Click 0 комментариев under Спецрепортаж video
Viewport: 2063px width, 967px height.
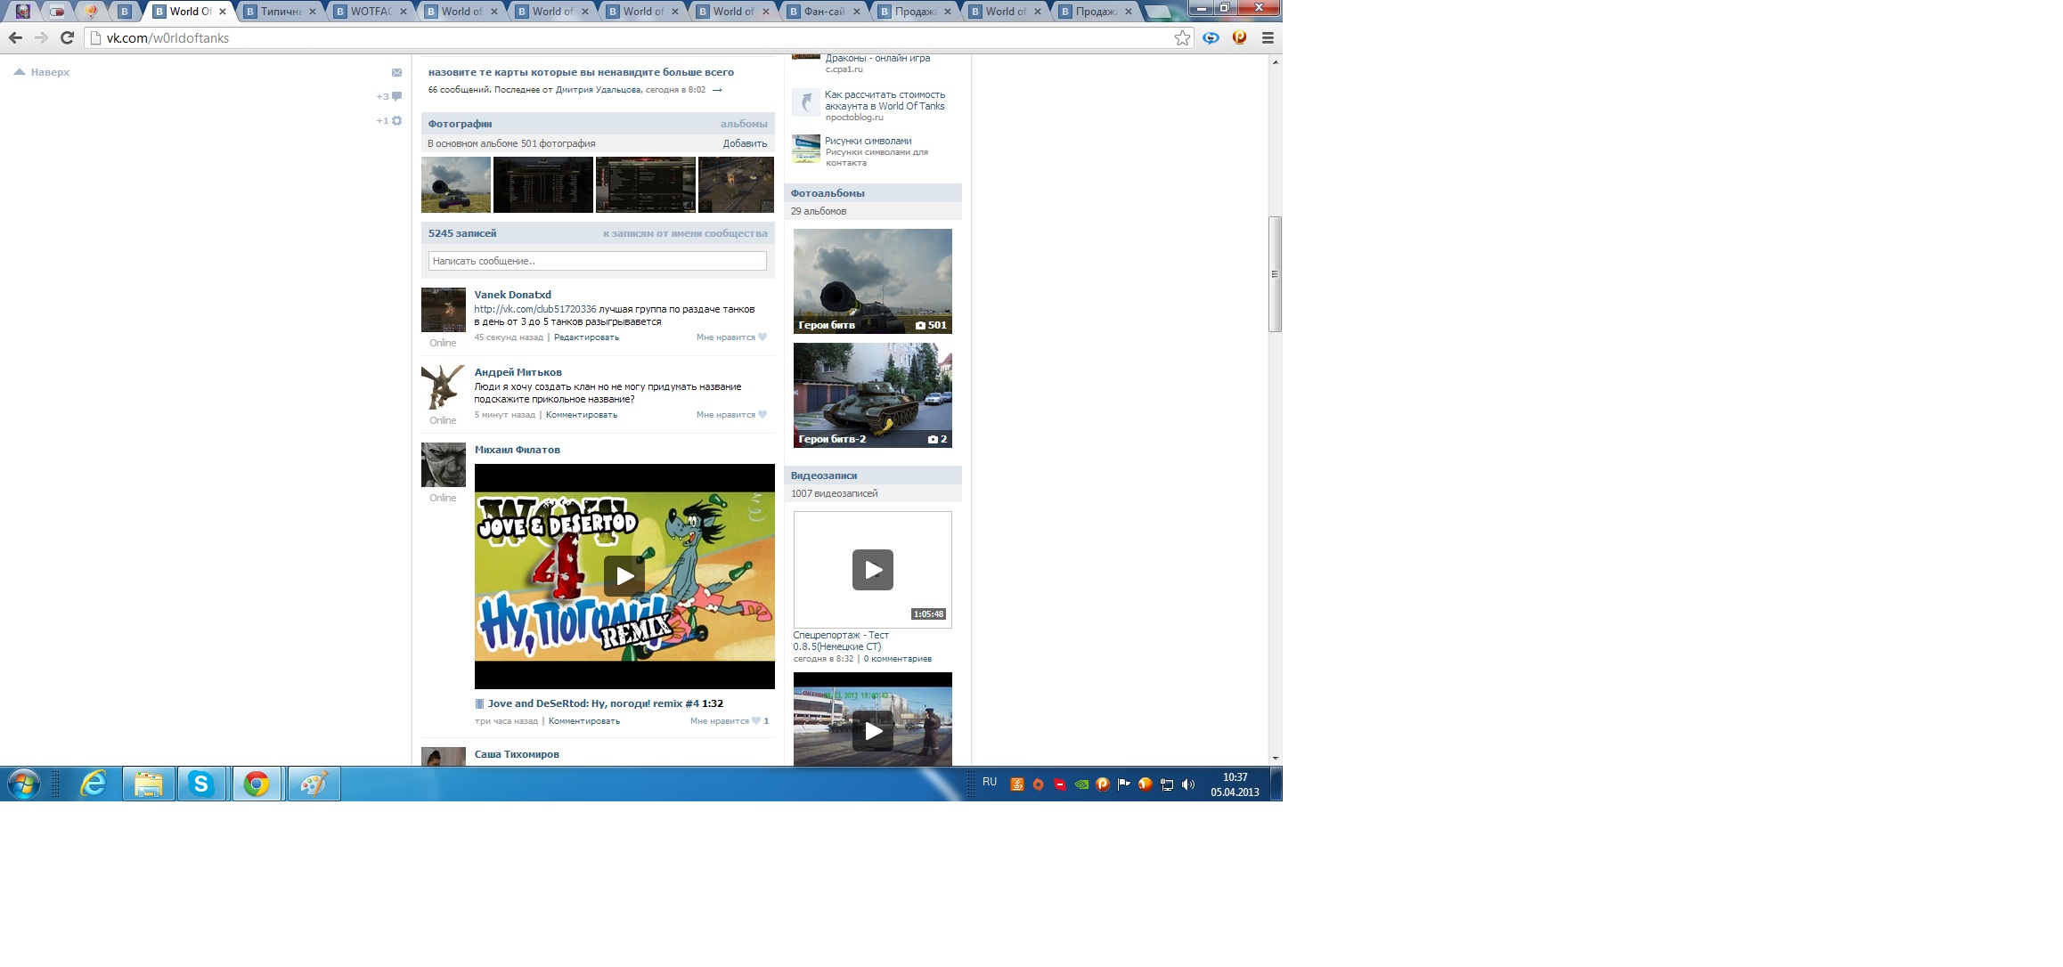(898, 659)
